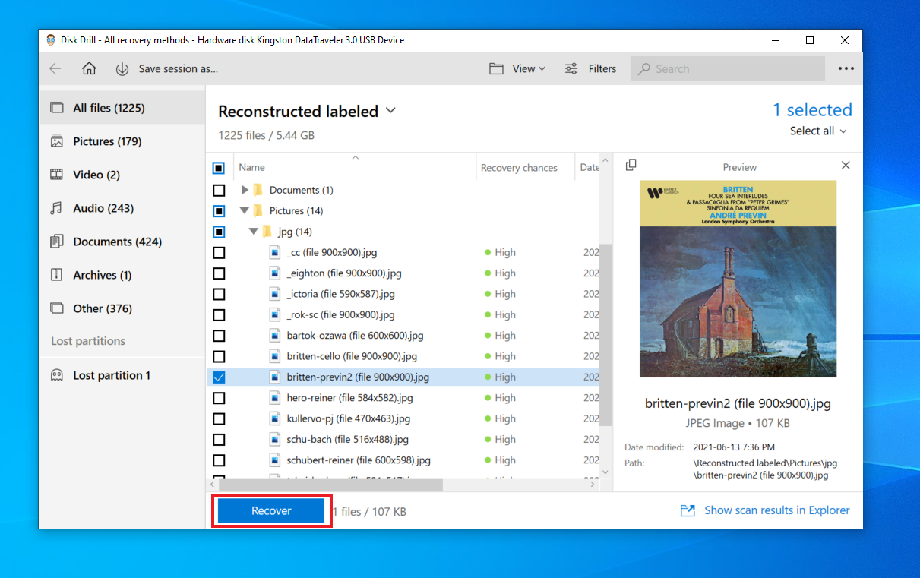This screenshot has width=920, height=578.
Task: Click the Filters button label
Action: tap(602, 68)
